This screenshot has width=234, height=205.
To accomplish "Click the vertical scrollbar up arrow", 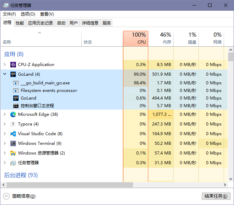I will pos(231,50).
